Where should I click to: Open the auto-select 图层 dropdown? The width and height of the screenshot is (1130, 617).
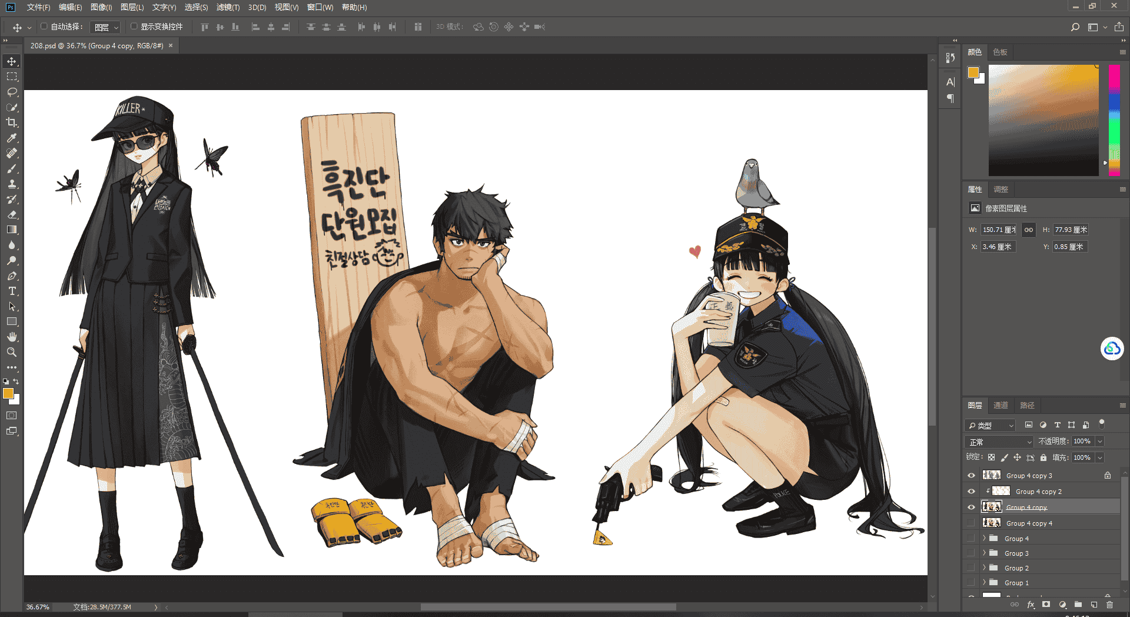coord(106,27)
